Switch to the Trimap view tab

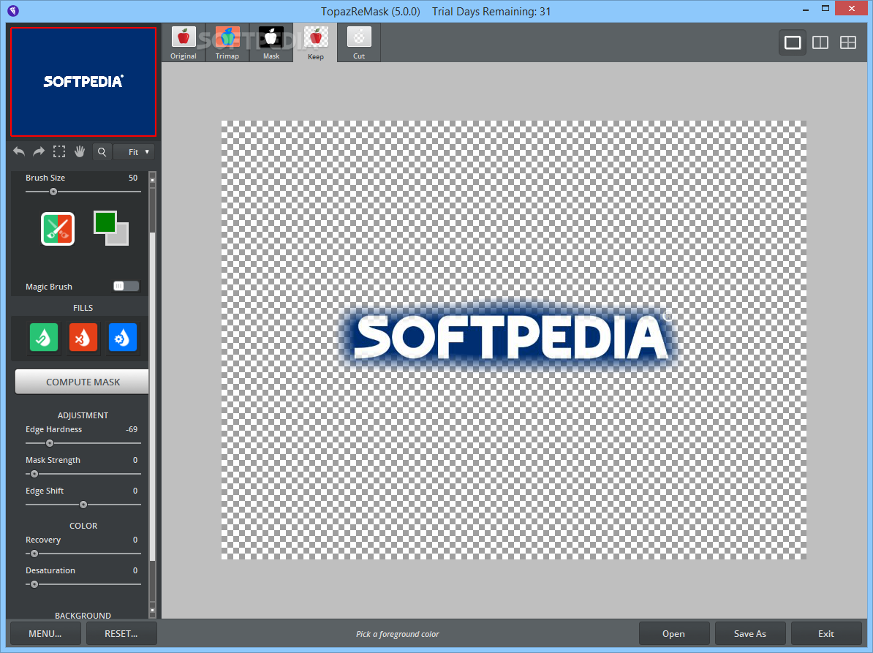227,43
